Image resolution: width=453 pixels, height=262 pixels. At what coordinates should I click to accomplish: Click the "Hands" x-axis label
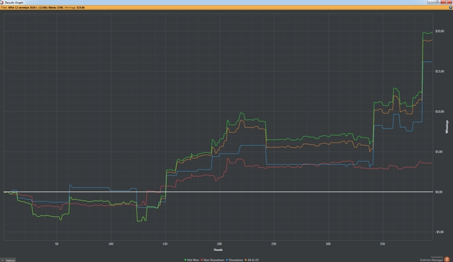point(218,250)
